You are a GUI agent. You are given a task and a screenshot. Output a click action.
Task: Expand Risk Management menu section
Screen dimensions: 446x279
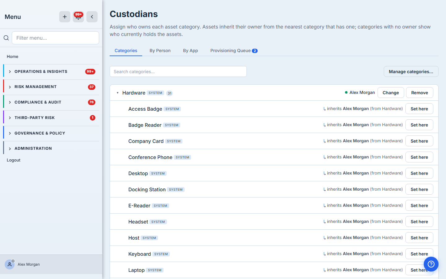tap(51, 87)
